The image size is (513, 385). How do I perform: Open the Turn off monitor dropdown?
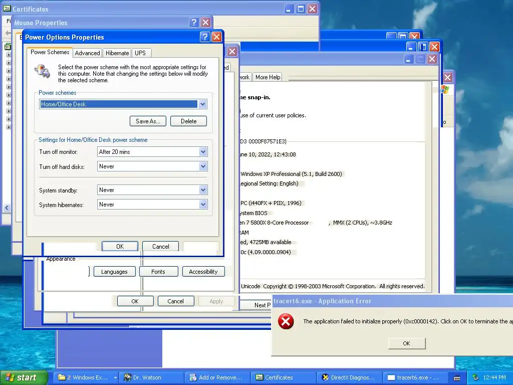[x=203, y=151]
